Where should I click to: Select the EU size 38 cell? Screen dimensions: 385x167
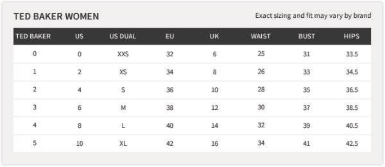170,108
